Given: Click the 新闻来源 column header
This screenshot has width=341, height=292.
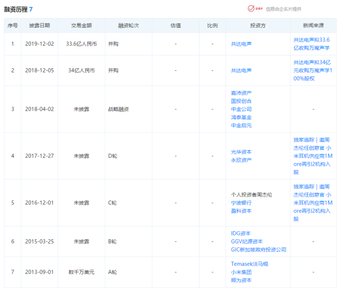Looking at the screenshot, I should pyautogui.click(x=313, y=26).
